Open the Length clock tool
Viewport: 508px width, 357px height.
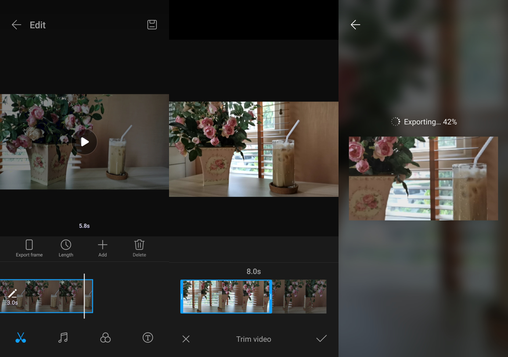click(66, 248)
